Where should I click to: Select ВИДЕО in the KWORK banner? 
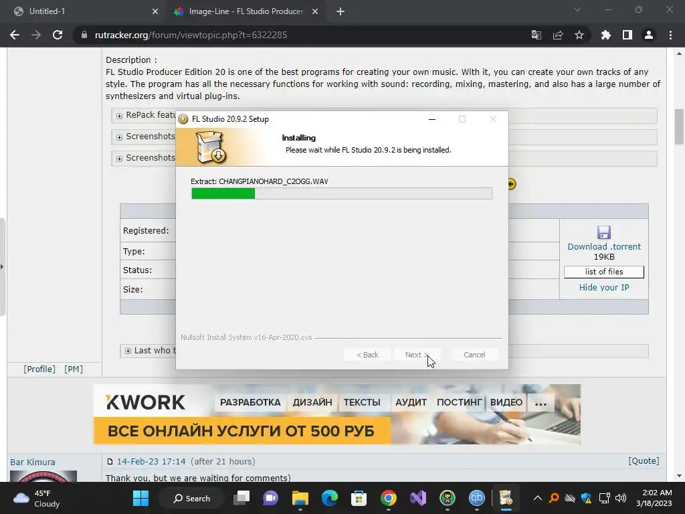(506, 402)
